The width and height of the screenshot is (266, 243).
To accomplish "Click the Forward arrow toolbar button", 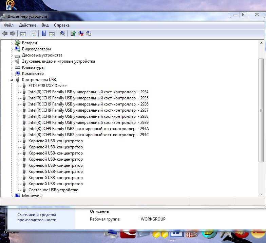I will (x=12, y=33).
